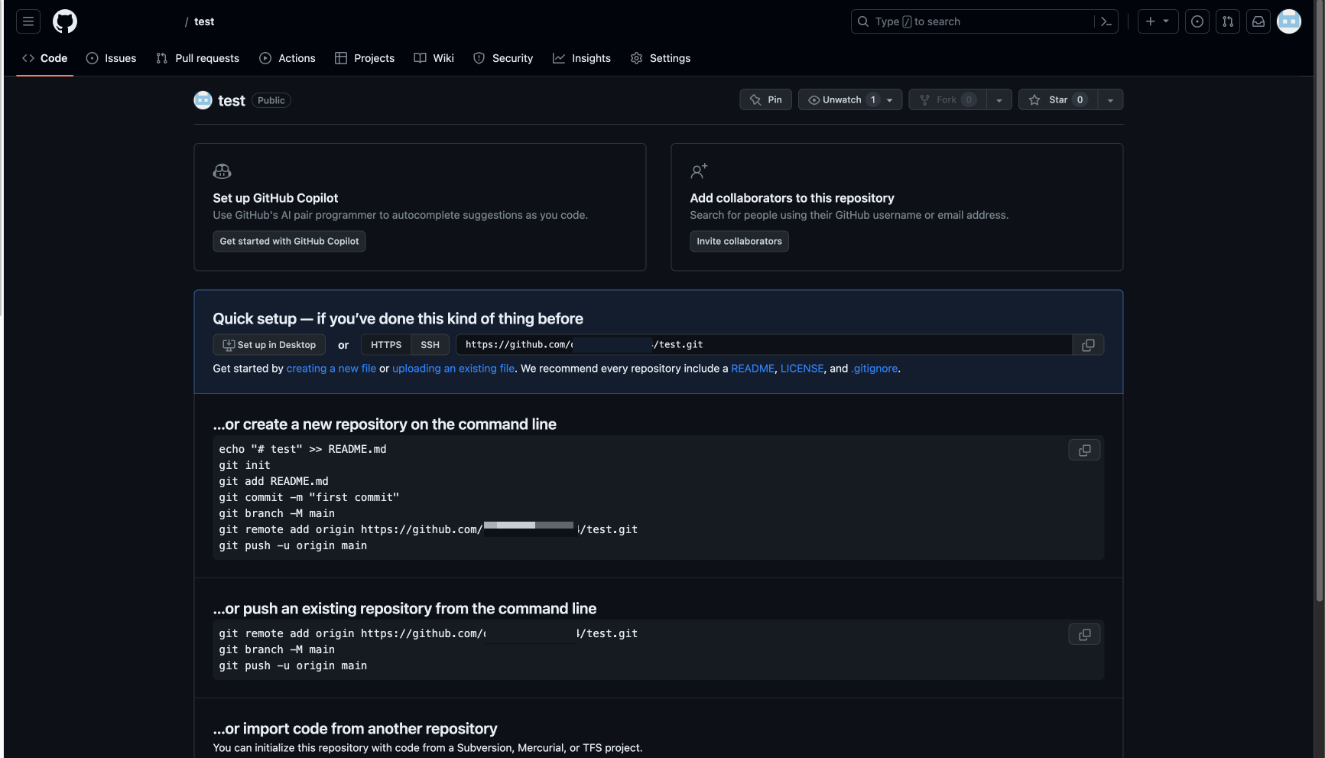Open the Wiki tab

tap(434, 58)
